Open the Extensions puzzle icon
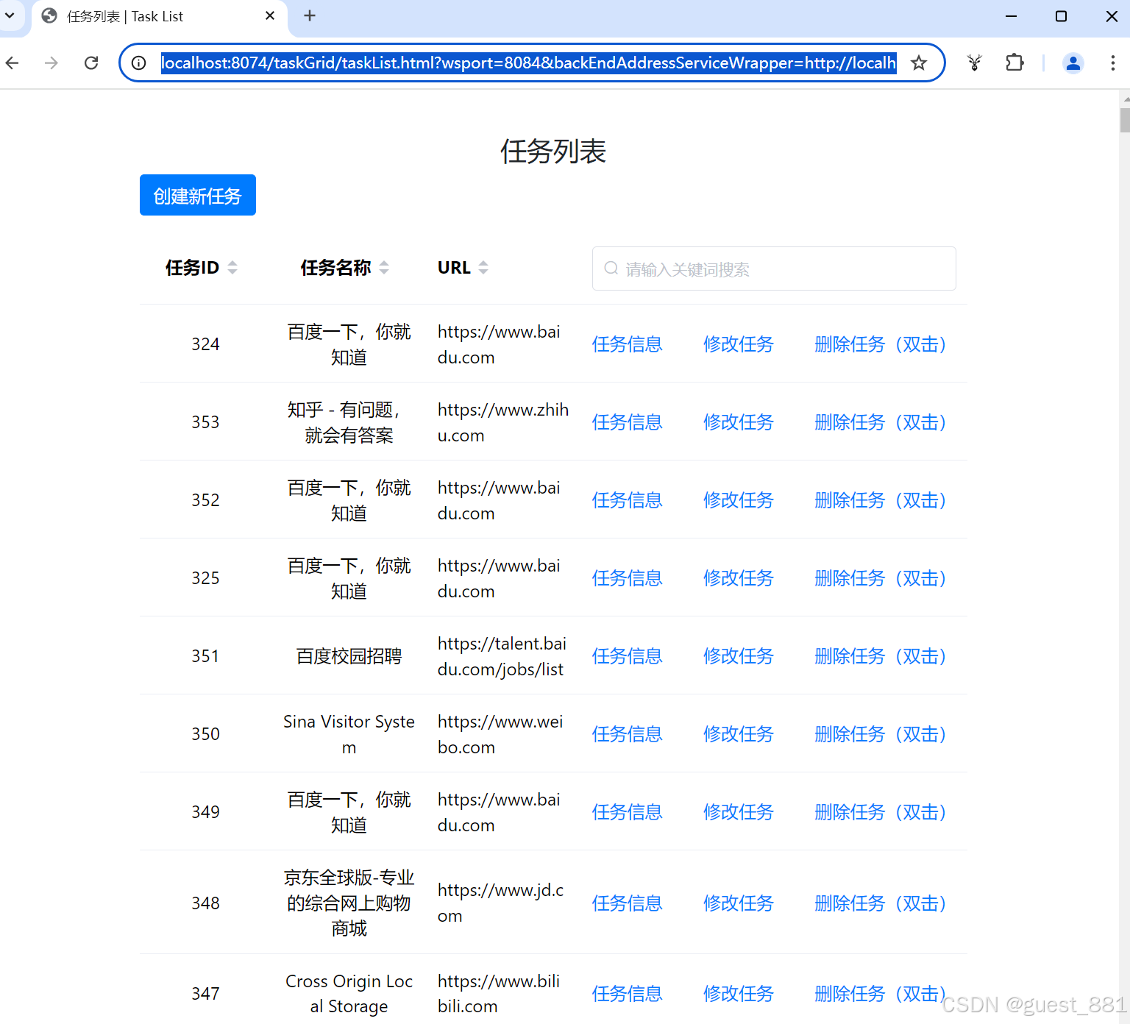Viewport: 1130px width, 1024px height. pos(1014,63)
